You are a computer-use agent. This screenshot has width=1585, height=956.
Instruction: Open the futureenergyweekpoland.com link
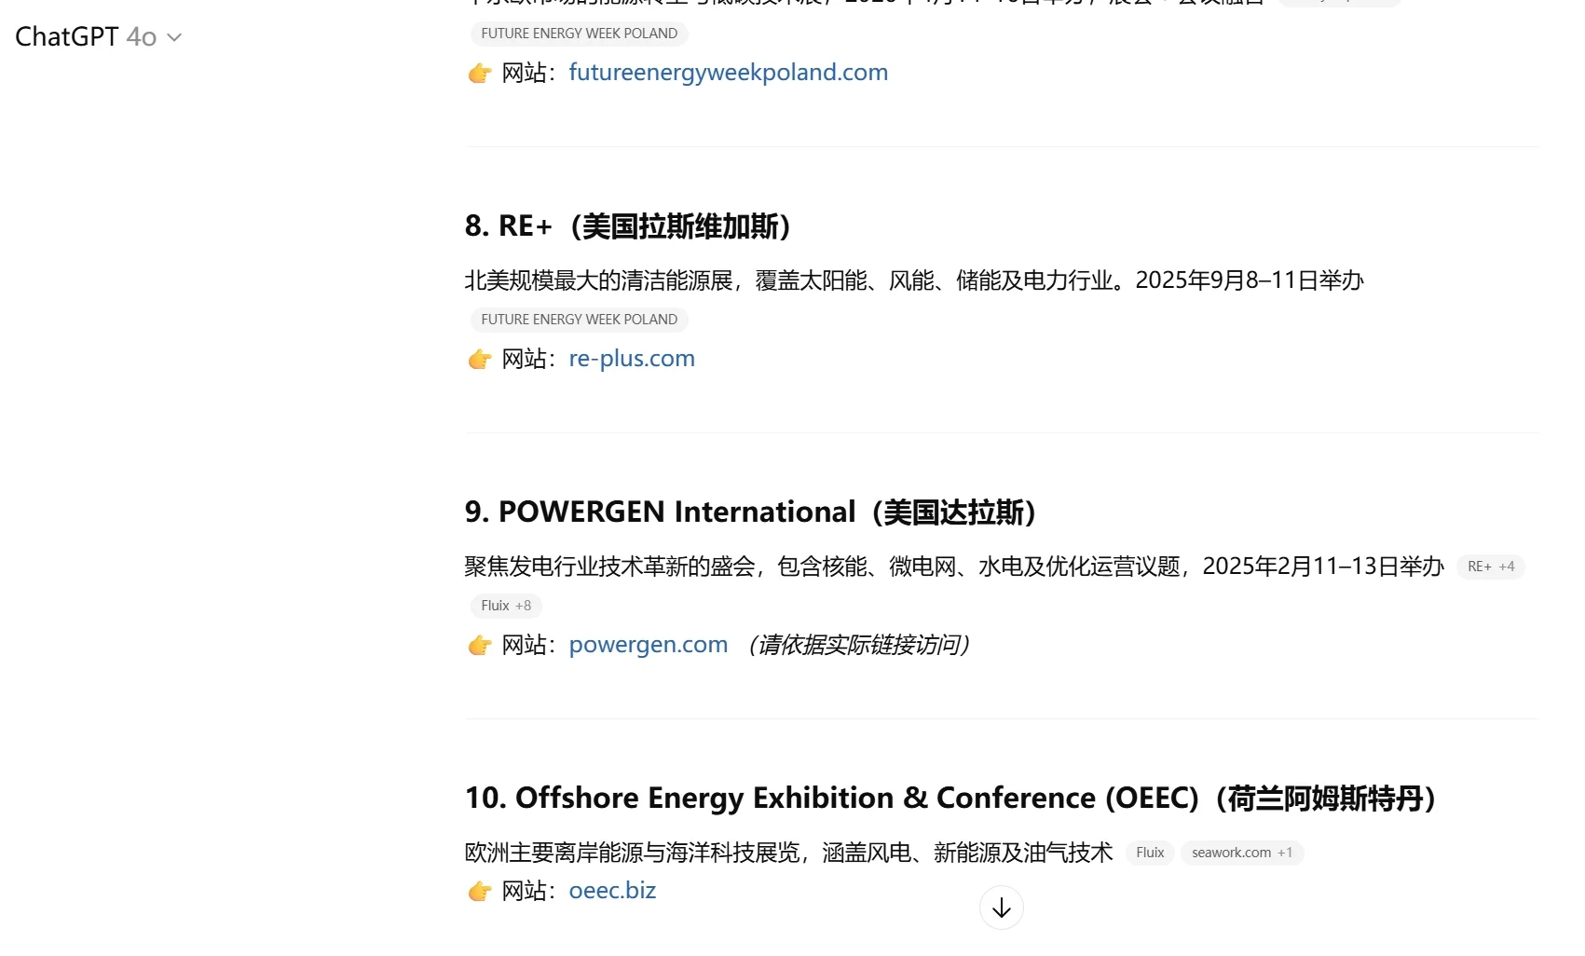click(728, 73)
